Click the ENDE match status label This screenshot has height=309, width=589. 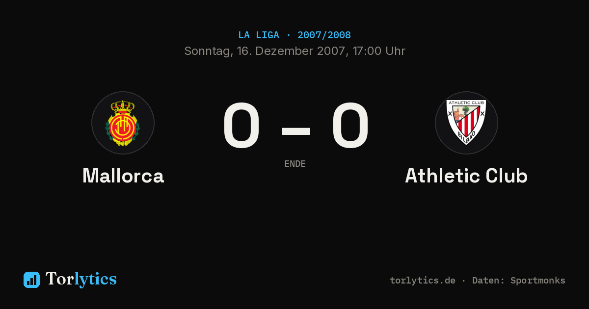pos(295,164)
